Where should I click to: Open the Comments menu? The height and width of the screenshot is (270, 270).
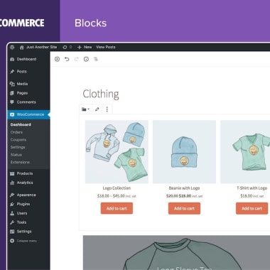23,102
